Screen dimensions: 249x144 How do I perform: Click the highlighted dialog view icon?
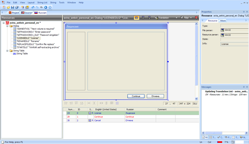[x=136, y=18]
